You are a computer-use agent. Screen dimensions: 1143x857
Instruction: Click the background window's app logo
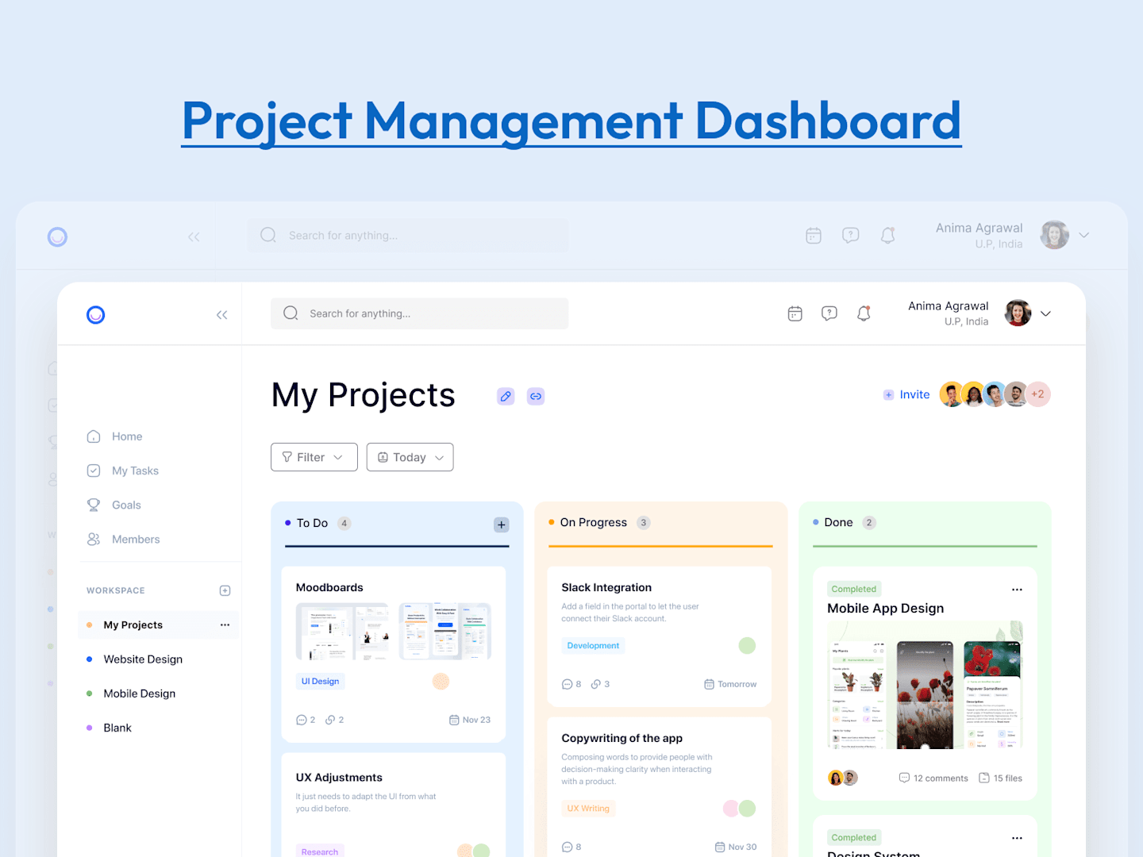[x=57, y=236]
